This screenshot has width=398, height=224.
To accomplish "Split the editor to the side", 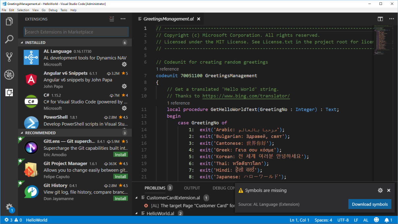I will tap(380, 19).
